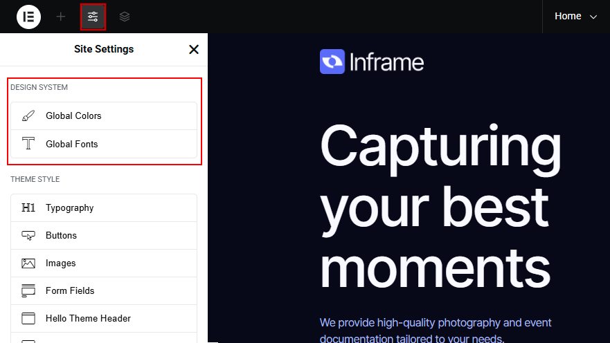610x343 pixels.
Task: Click the Elementor logo icon
Action: [29, 17]
